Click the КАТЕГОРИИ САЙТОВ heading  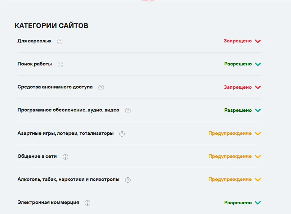pyautogui.click(x=52, y=26)
